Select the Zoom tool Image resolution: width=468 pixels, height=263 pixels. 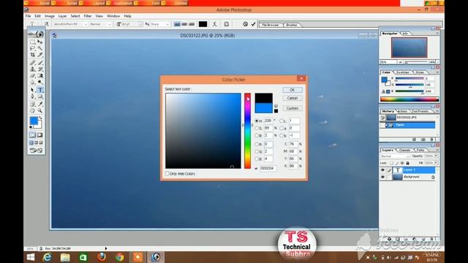tap(40, 110)
